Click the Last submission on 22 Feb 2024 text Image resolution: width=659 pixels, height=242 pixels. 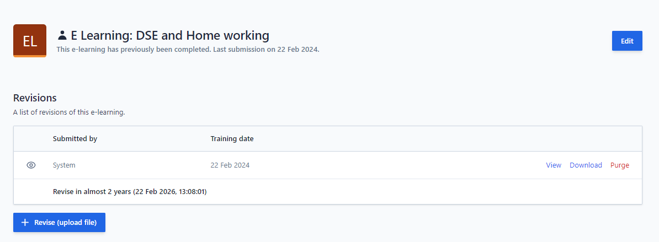point(267,50)
